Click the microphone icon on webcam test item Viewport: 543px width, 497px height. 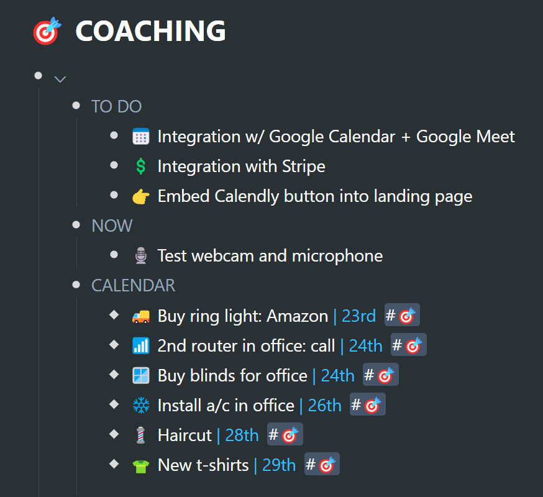click(141, 255)
